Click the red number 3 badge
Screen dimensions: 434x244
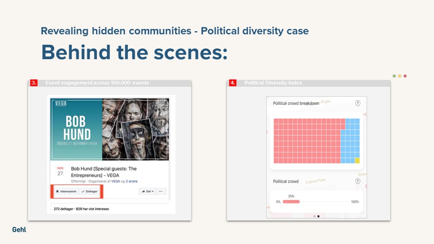click(x=33, y=83)
